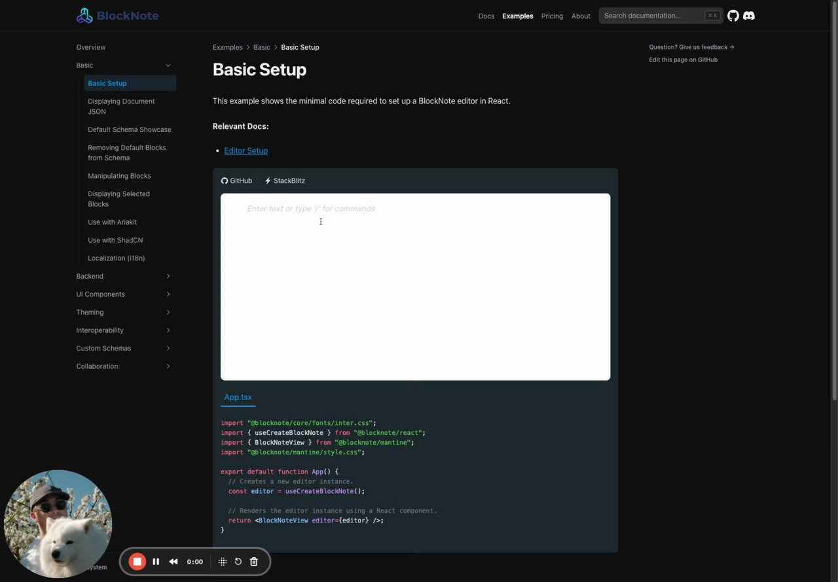Screen dimensions: 838x582
Task: Open the Editor Setup link
Action: [x=246, y=150]
